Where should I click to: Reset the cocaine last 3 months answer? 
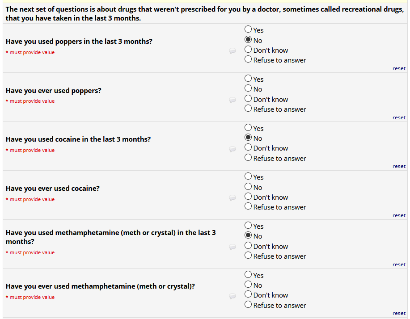(x=399, y=166)
